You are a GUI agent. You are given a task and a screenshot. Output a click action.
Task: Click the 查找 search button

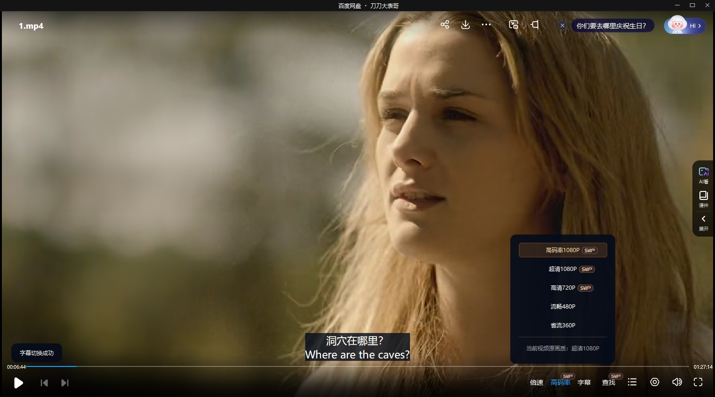point(609,382)
